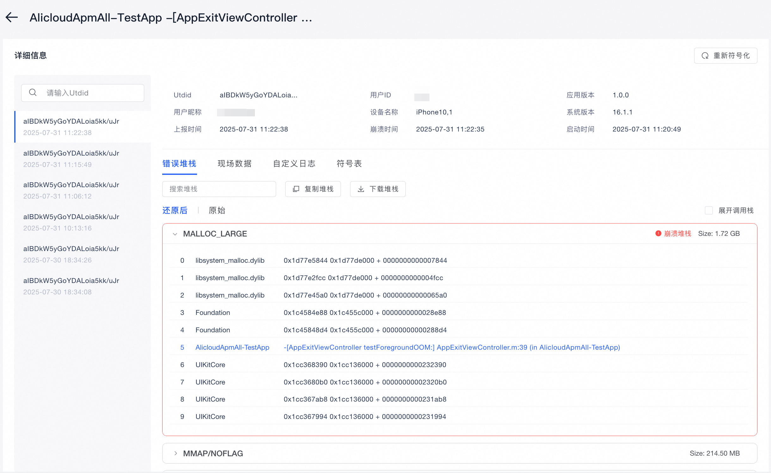771x473 pixels.
Task: Click the app version value 1.0.0
Action: 620,95
